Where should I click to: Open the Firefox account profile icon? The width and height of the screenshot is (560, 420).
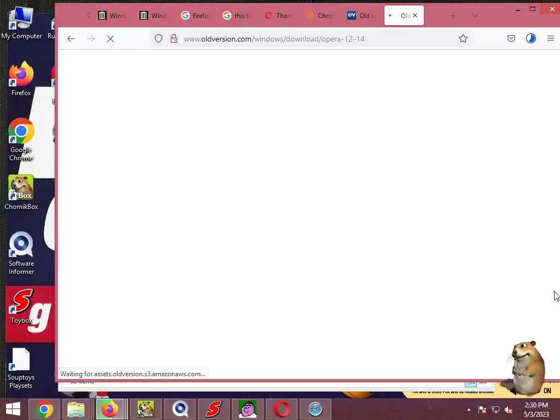[x=530, y=38]
